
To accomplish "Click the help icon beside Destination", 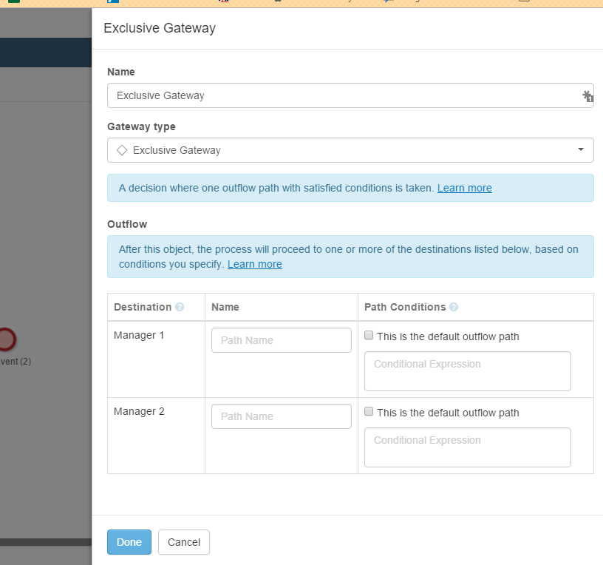I will pyautogui.click(x=180, y=307).
